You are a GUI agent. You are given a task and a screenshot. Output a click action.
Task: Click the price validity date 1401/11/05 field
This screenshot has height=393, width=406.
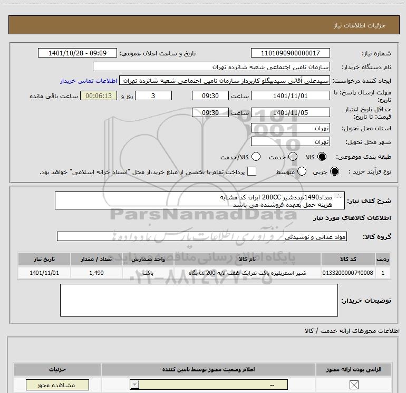click(x=290, y=112)
